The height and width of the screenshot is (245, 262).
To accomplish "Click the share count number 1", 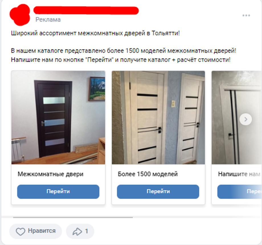I will point(86,231).
